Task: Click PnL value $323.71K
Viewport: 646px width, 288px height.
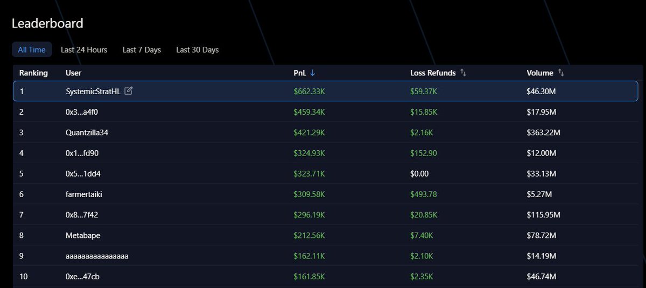Action: coord(309,174)
